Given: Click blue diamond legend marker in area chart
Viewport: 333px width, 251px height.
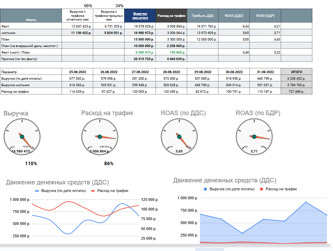Looking at the screenshot, I should point(206,189).
